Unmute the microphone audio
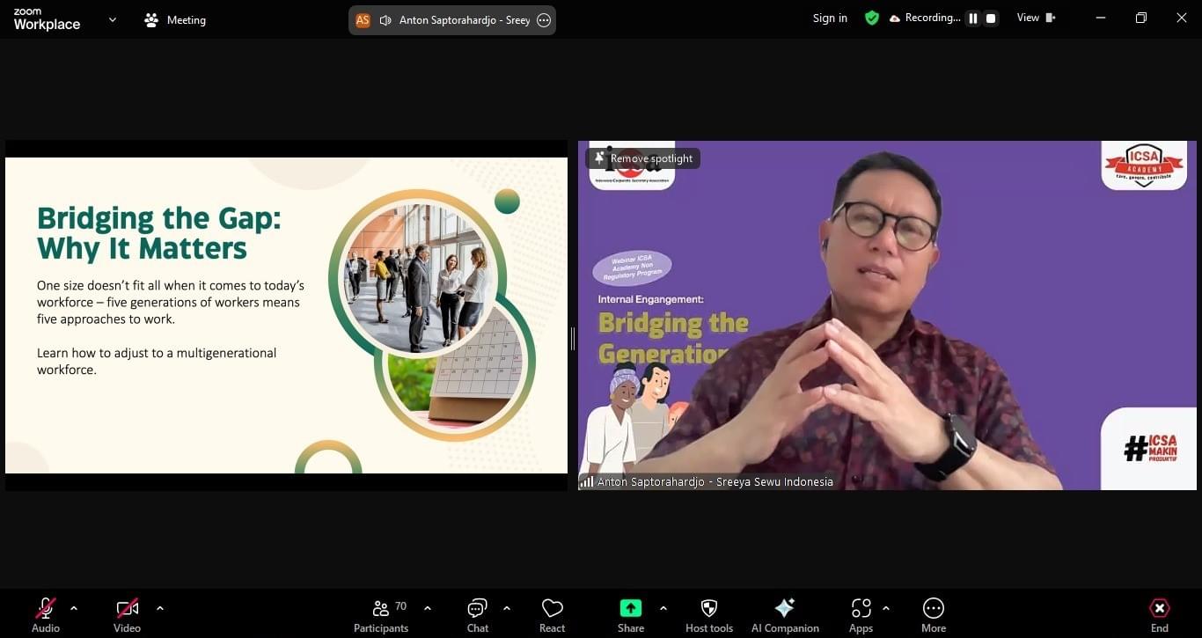This screenshot has height=638, width=1202. [45, 613]
